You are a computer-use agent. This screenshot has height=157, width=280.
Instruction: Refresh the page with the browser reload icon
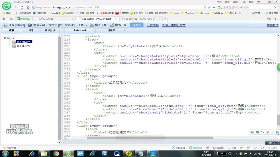(x=22, y=7)
